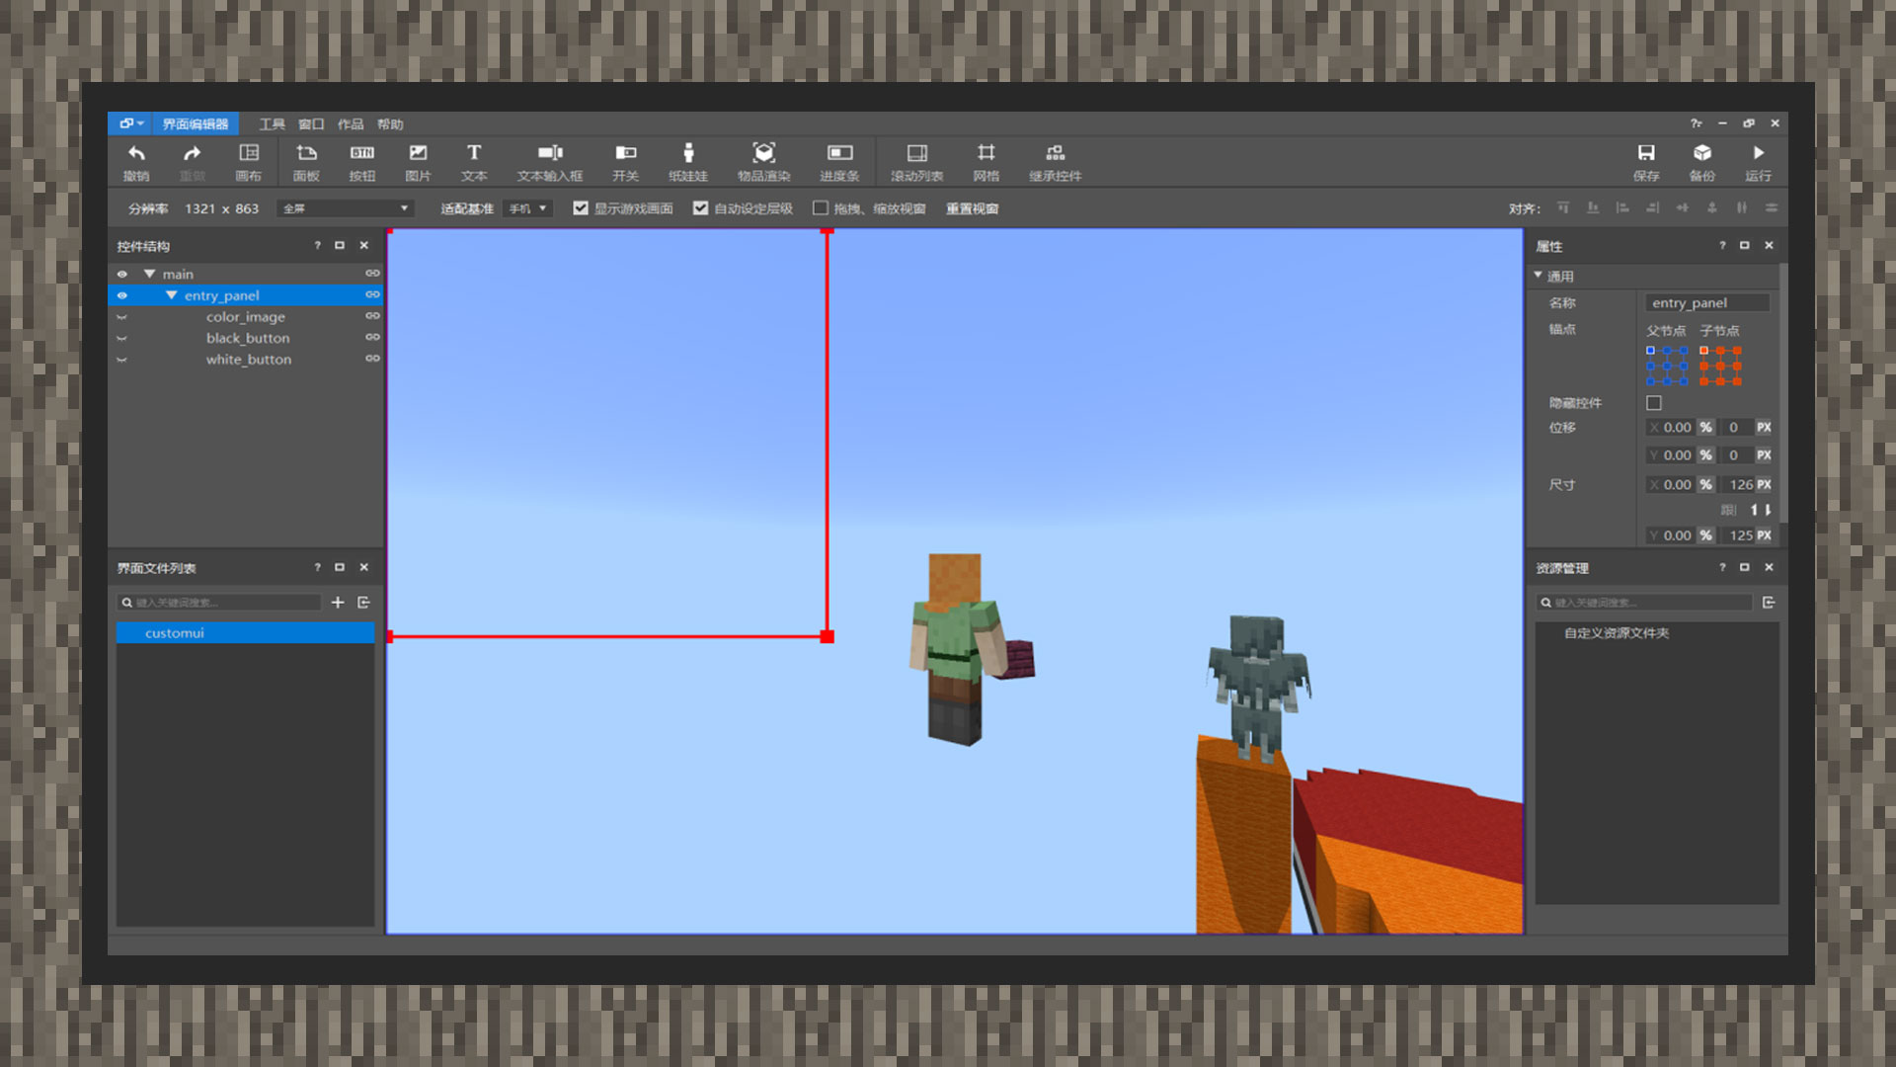
Task: Select the 界面编辑器 tab
Action: (196, 123)
